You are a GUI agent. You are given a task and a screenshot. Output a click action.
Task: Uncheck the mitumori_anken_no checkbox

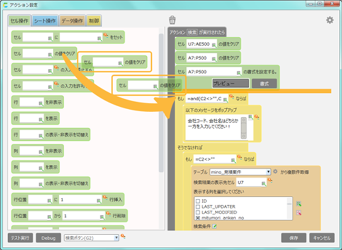point(198,217)
